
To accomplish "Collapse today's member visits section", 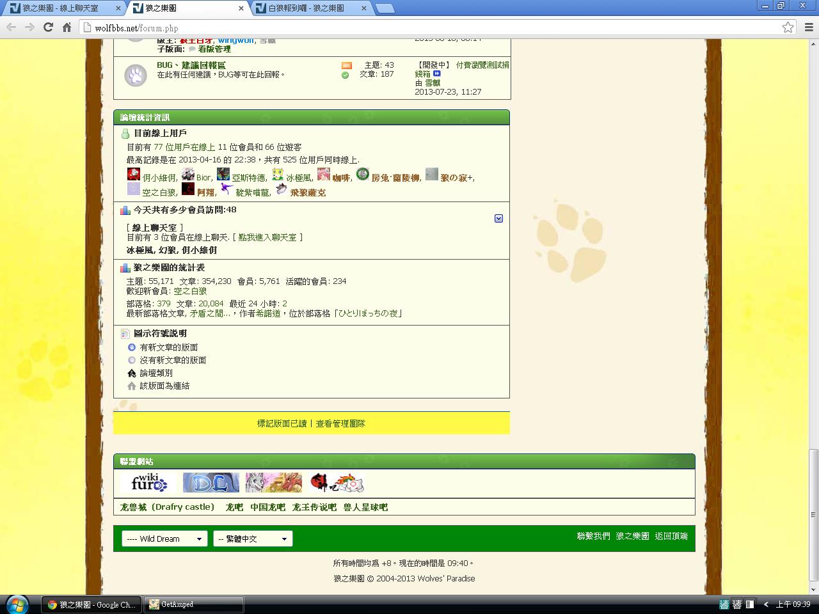I will coord(498,219).
